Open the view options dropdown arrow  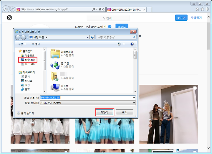tap(124, 44)
